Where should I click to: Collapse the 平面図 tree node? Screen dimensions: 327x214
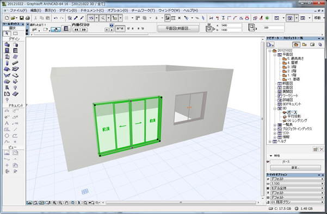(275, 54)
